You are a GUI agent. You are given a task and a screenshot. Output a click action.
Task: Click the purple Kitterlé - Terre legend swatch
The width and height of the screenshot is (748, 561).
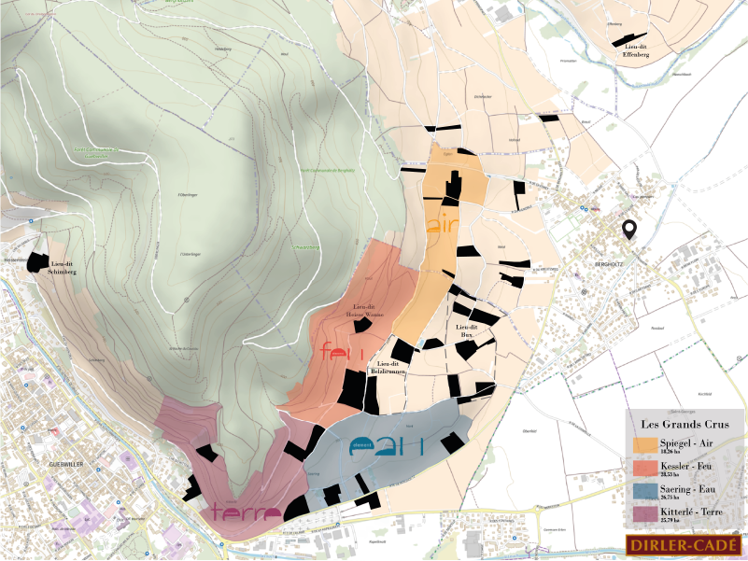click(x=644, y=512)
